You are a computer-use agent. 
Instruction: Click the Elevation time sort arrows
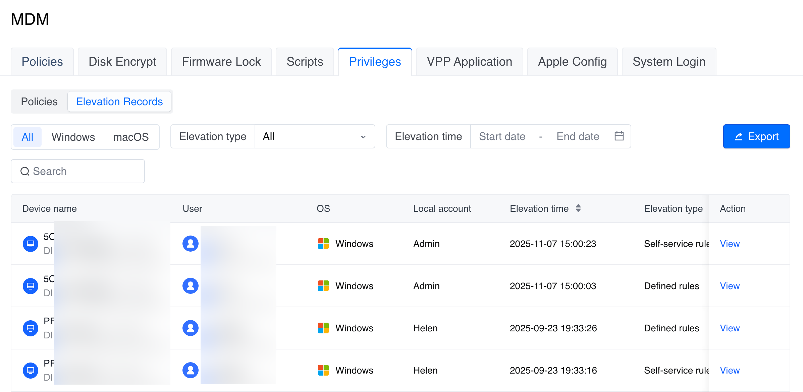[x=578, y=208]
